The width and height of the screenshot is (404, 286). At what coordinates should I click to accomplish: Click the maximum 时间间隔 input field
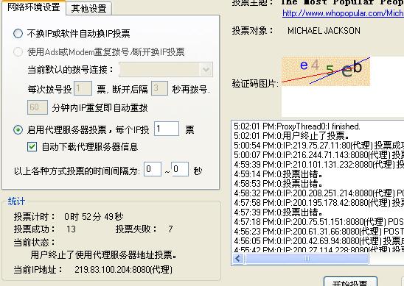click(180, 169)
